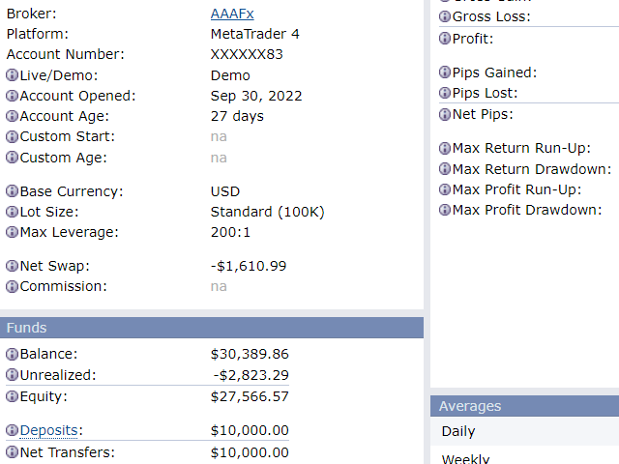The width and height of the screenshot is (619, 464).
Task: Click info icon beside Max Leverage
Action: point(12,232)
